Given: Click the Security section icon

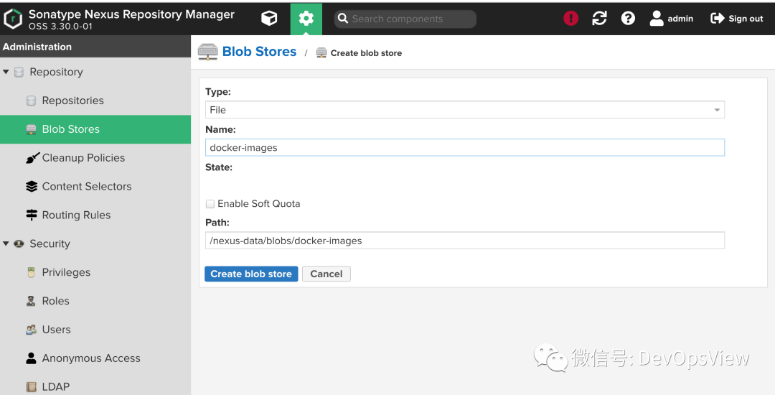Looking at the screenshot, I should click(19, 243).
